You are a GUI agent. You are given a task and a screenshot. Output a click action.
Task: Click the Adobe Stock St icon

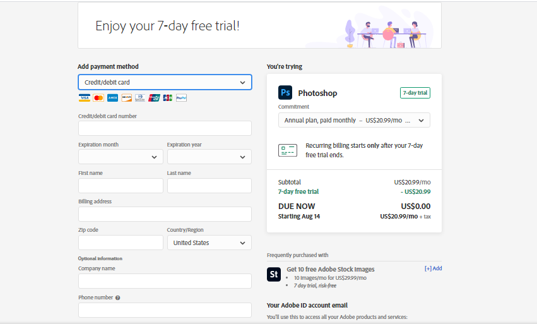(274, 274)
